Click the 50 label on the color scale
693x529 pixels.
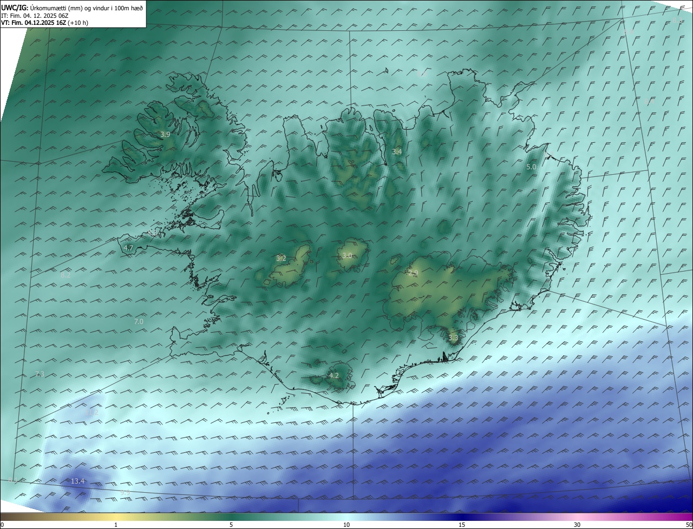coord(689,525)
